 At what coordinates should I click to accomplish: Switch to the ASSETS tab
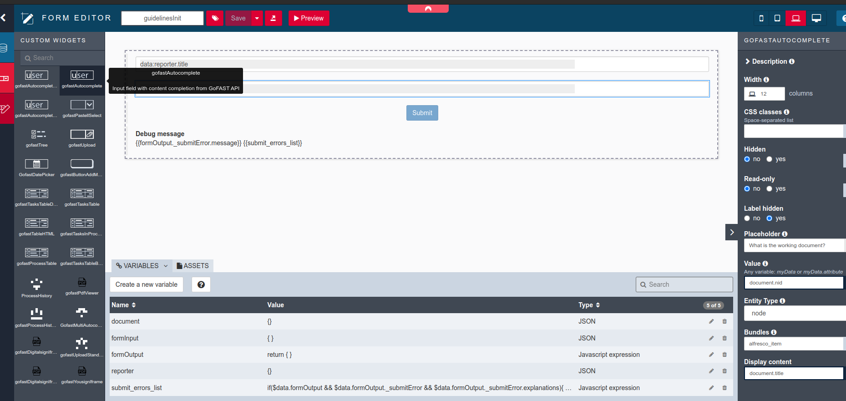click(193, 266)
